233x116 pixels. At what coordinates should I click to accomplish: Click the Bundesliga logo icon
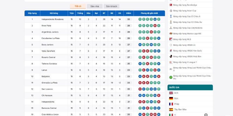171,5
